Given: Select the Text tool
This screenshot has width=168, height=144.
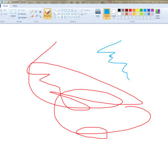Looking at the screenshot, I should click(40, 12).
